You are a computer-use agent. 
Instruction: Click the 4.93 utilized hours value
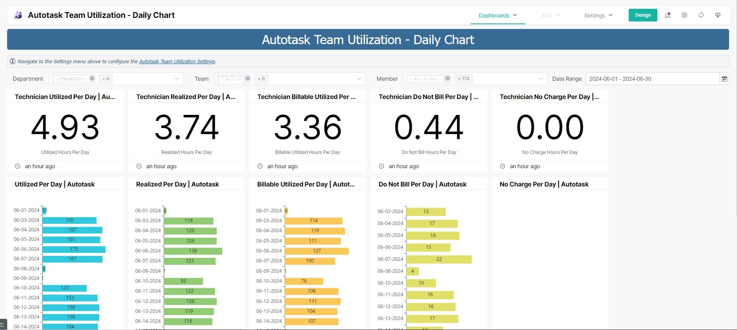(x=65, y=127)
